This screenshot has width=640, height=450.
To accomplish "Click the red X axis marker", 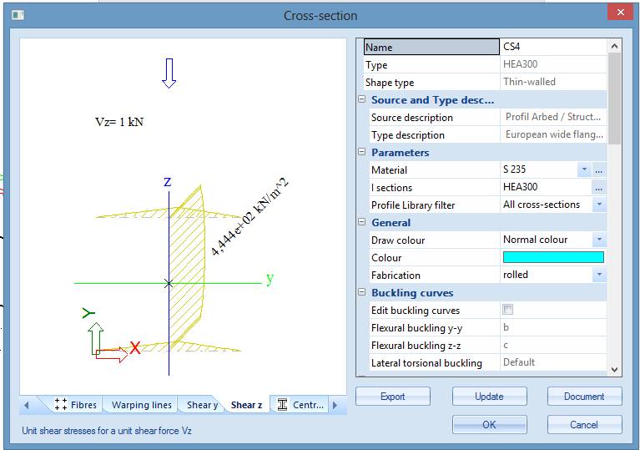I will pyautogui.click(x=134, y=347).
